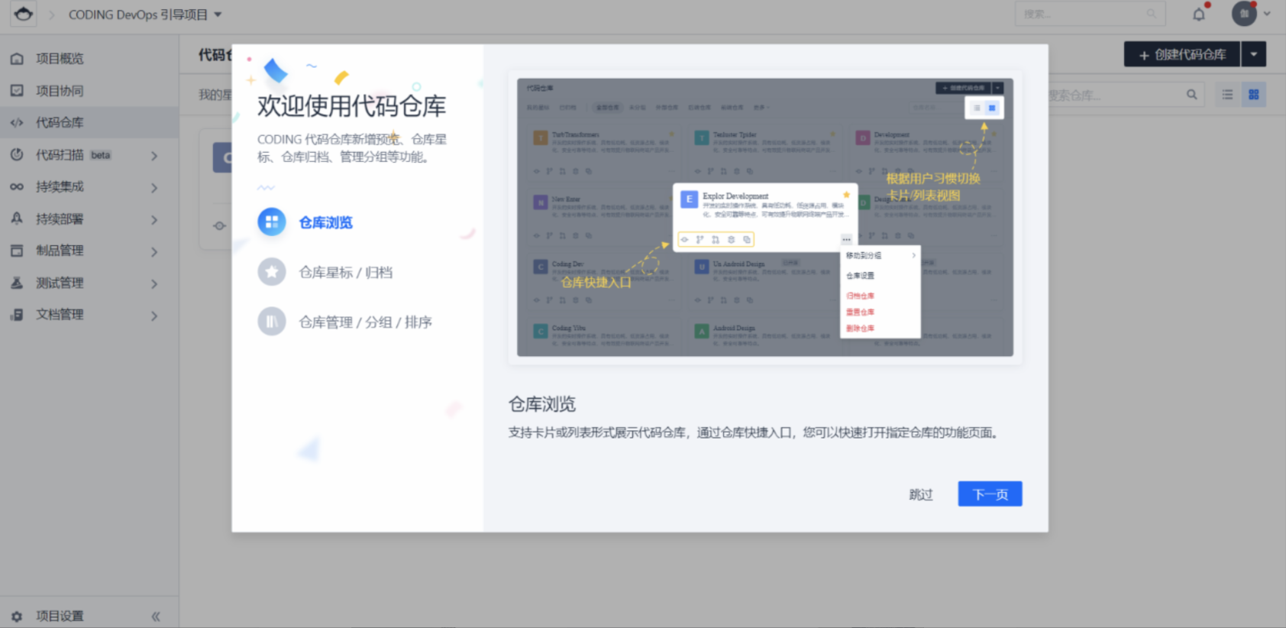This screenshot has width=1286, height=628.
Task: Click the 仓库星标 star circle icon
Action: [272, 272]
